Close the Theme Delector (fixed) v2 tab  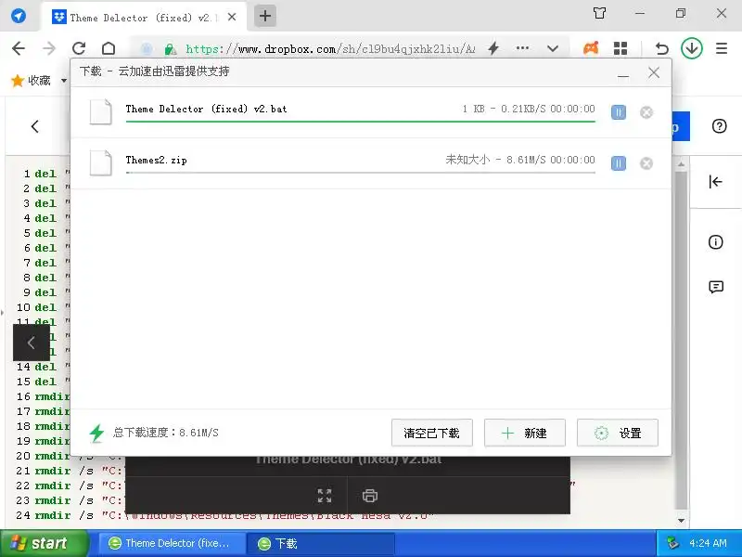[x=232, y=17]
